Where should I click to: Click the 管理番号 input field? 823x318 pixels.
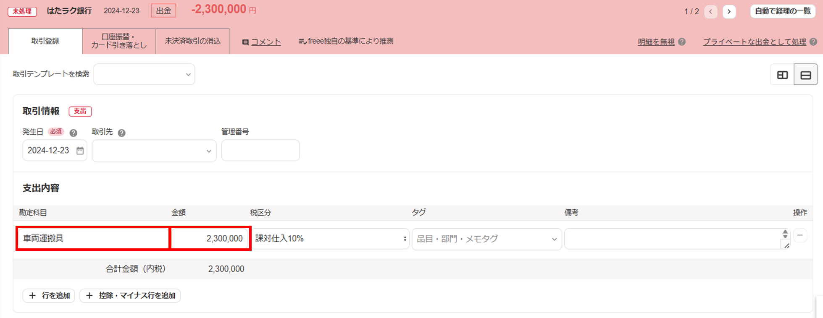coord(260,151)
